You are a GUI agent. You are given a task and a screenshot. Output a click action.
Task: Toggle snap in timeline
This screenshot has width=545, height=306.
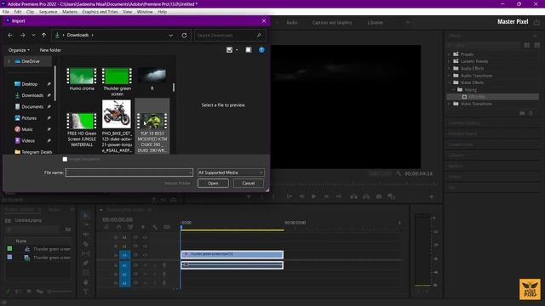click(118, 227)
